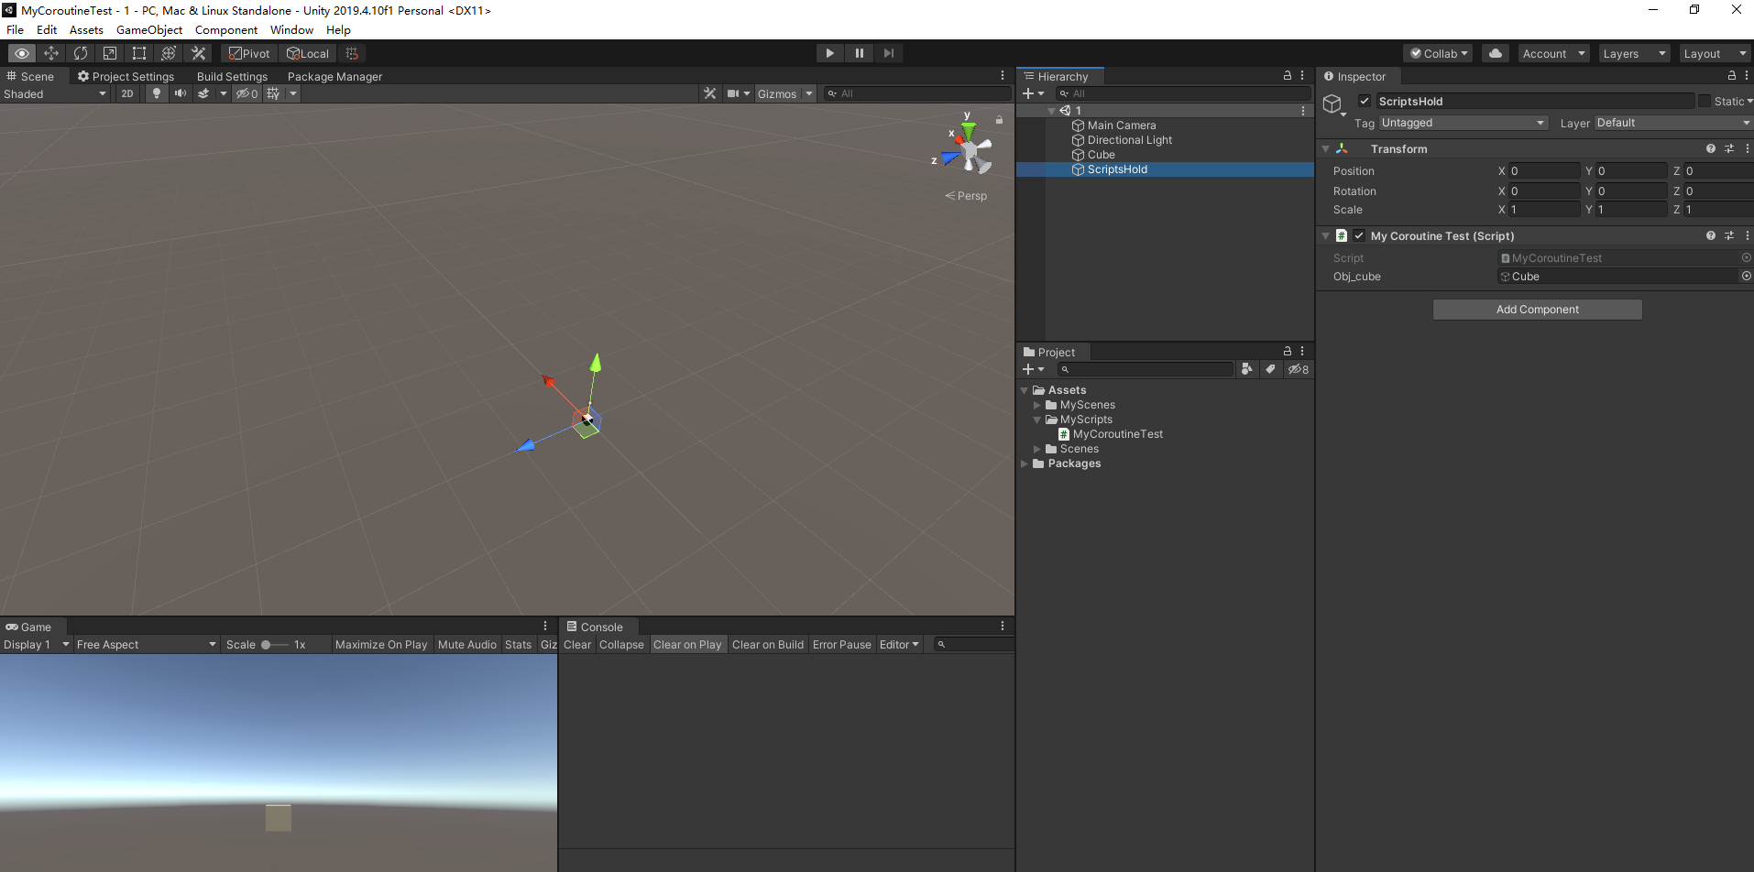Open Display 1 dropdown in Game view

(x=37, y=645)
